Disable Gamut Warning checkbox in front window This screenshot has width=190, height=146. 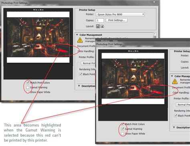pos(123,129)
